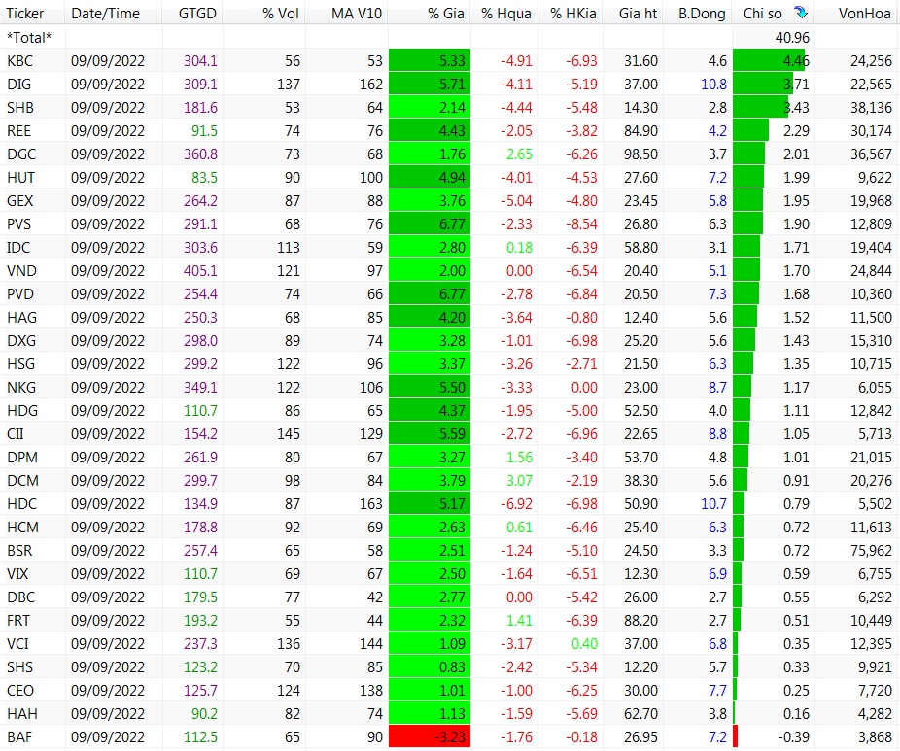The width and height of the screenshot is (900, 751).
Task: Sort by the Date/Time column header
Action: pos(106,14)
